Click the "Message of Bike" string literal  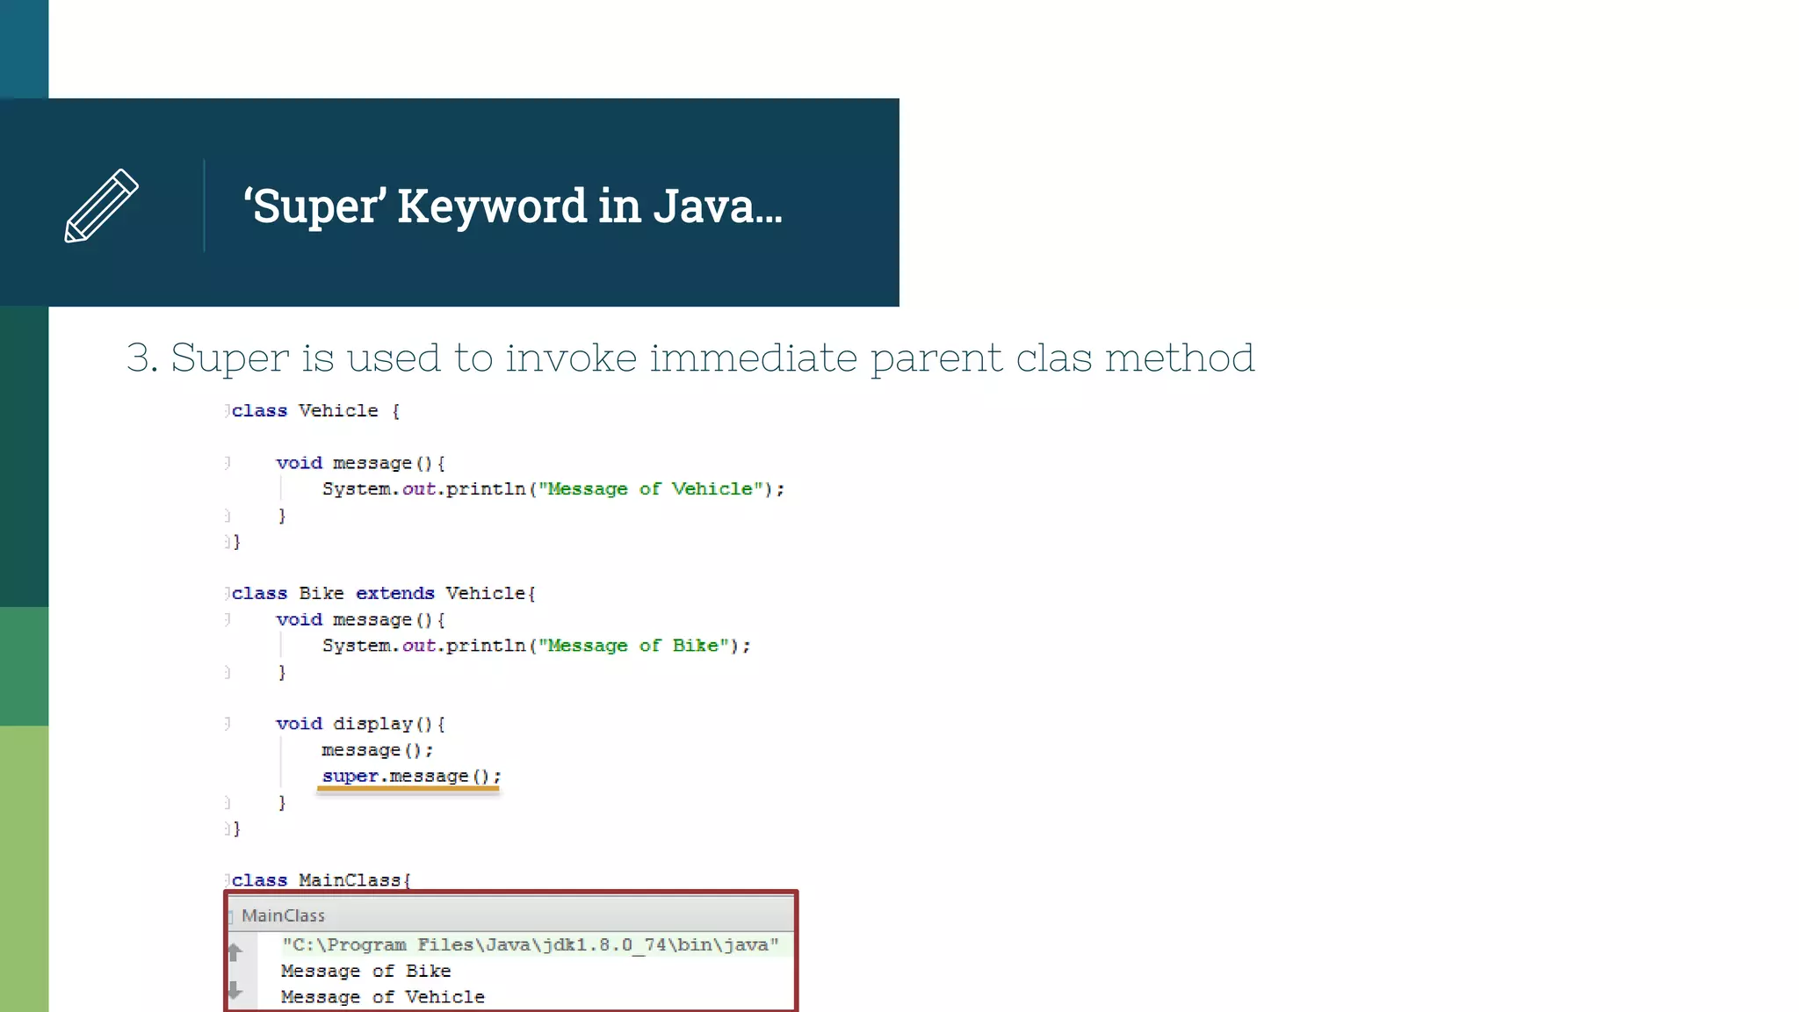click(x=632, y=646)
